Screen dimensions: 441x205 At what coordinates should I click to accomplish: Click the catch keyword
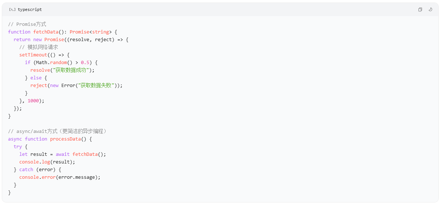click(x=26, y=169)
